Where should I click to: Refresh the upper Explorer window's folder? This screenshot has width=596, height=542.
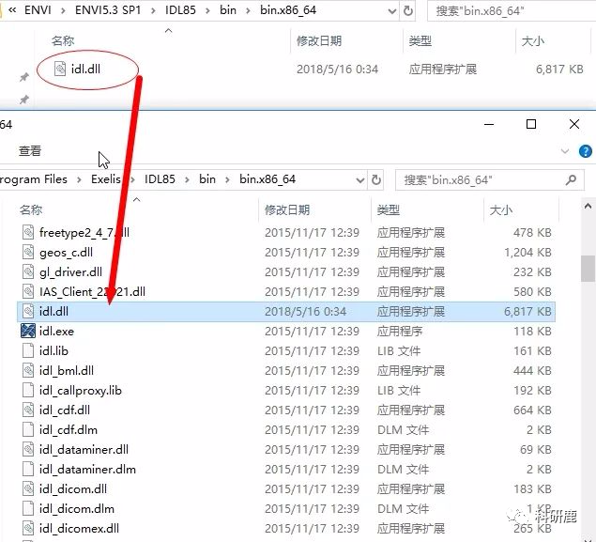click(x=409, y=11)
